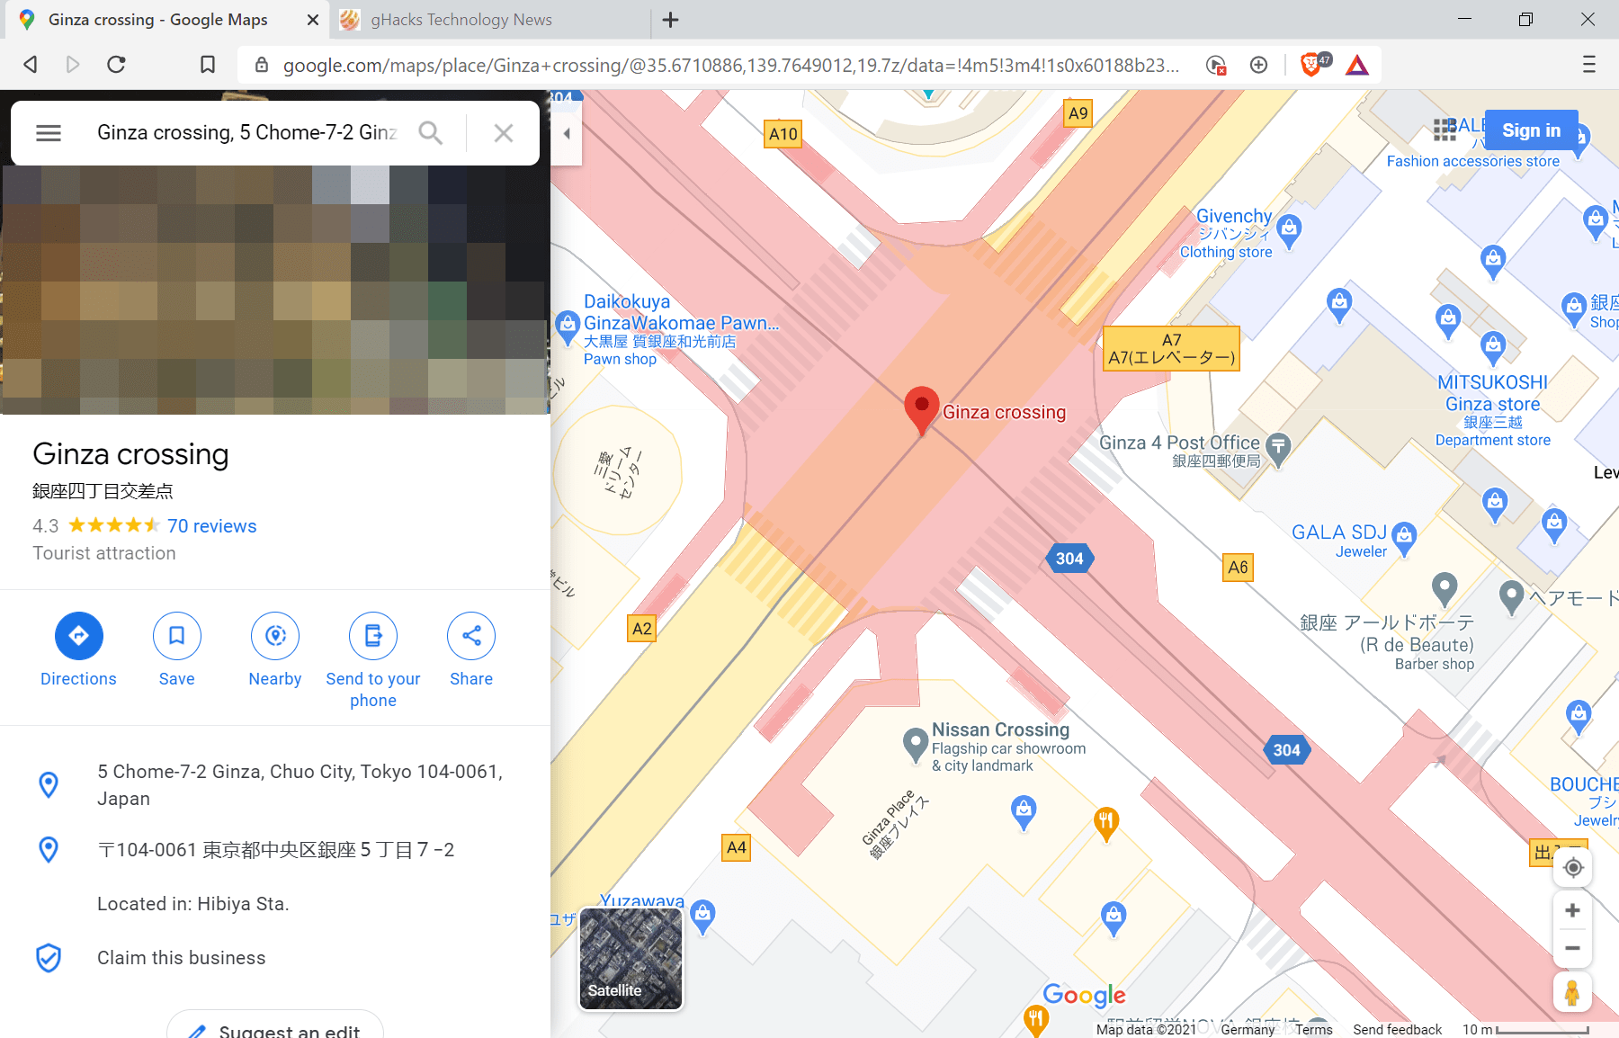Switch to gHacks Technology News tab
1619x1038 pixels.
(461, 20)
